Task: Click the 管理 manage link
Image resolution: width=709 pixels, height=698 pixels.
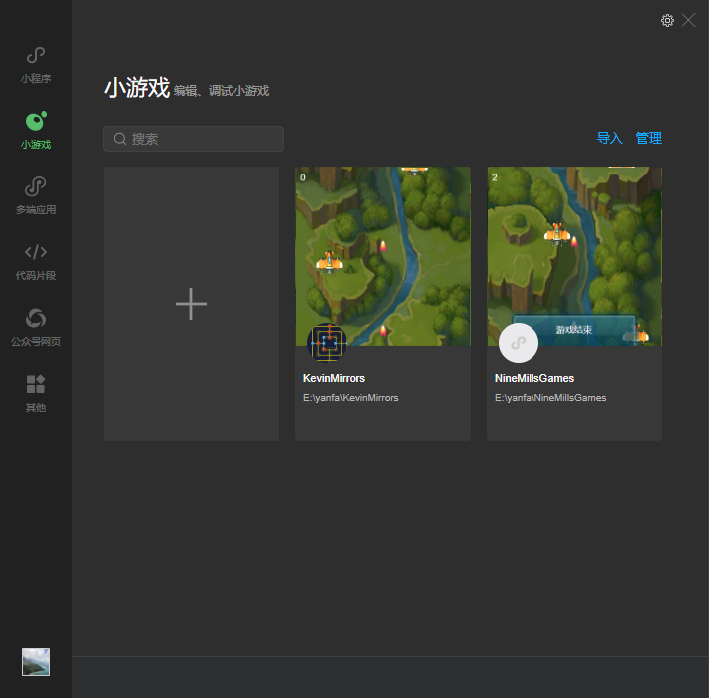Action: point(649,139)
